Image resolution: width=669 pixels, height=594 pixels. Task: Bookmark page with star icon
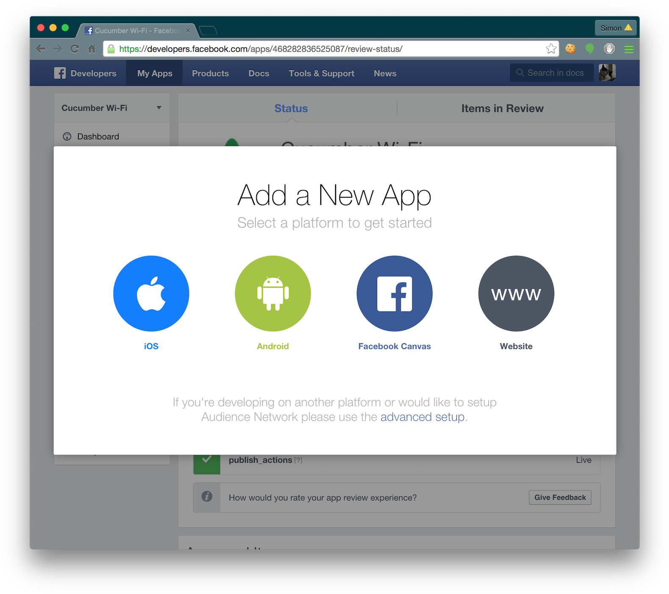click(x=551, y=49)
